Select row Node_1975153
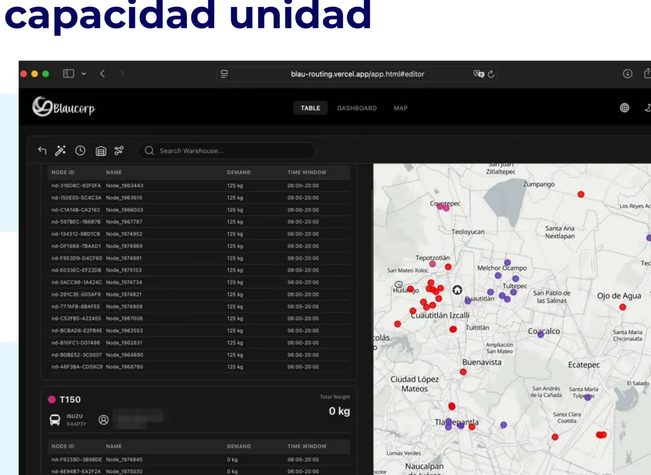Screen dimensions: 651x475 tap(199, 270)
